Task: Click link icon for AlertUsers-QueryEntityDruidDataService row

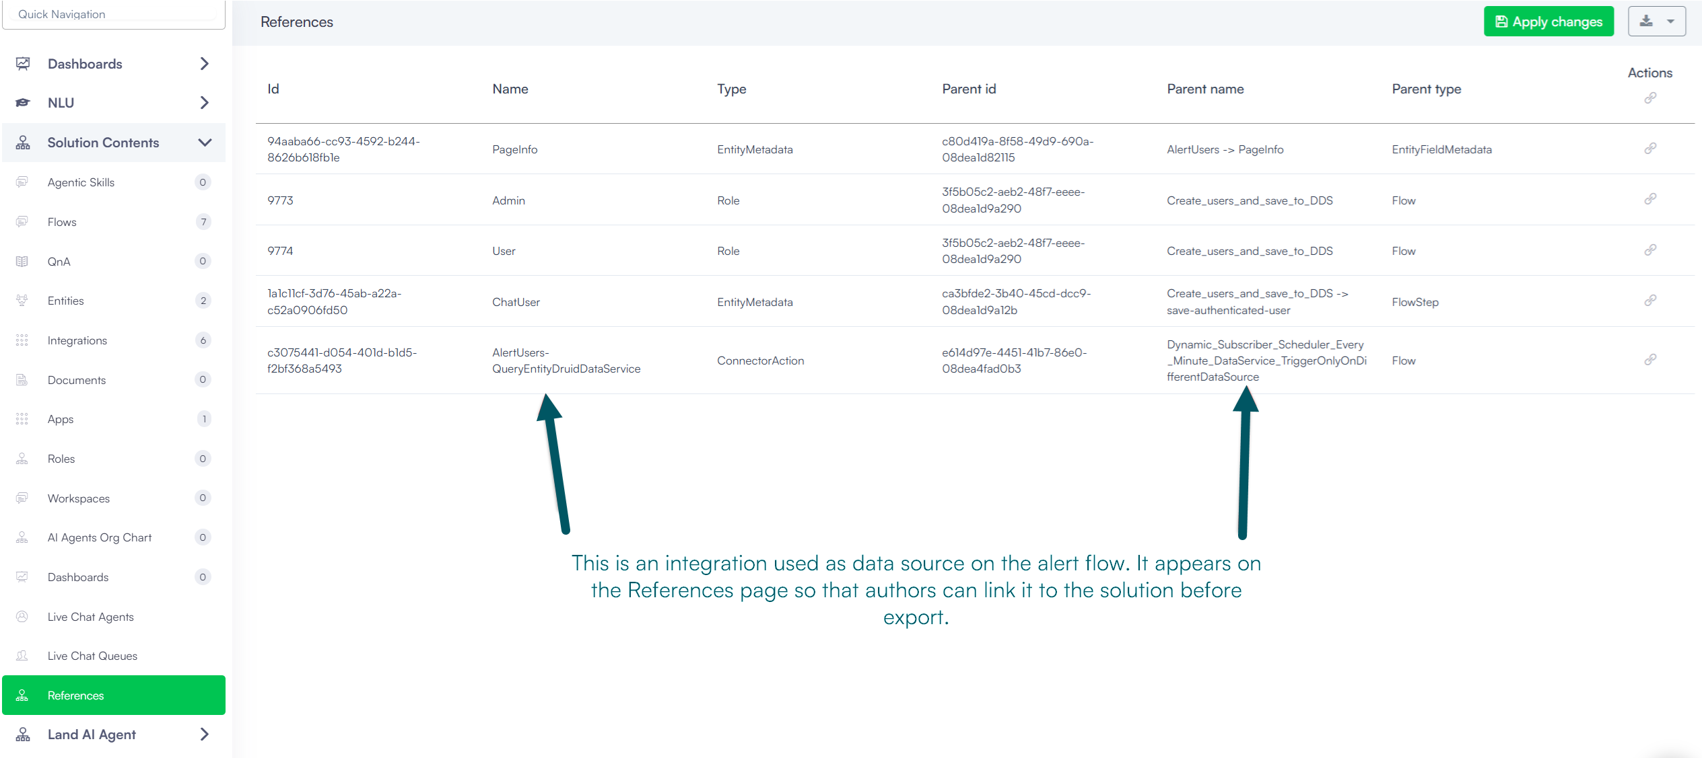Action: click(x=1649, y=360)
